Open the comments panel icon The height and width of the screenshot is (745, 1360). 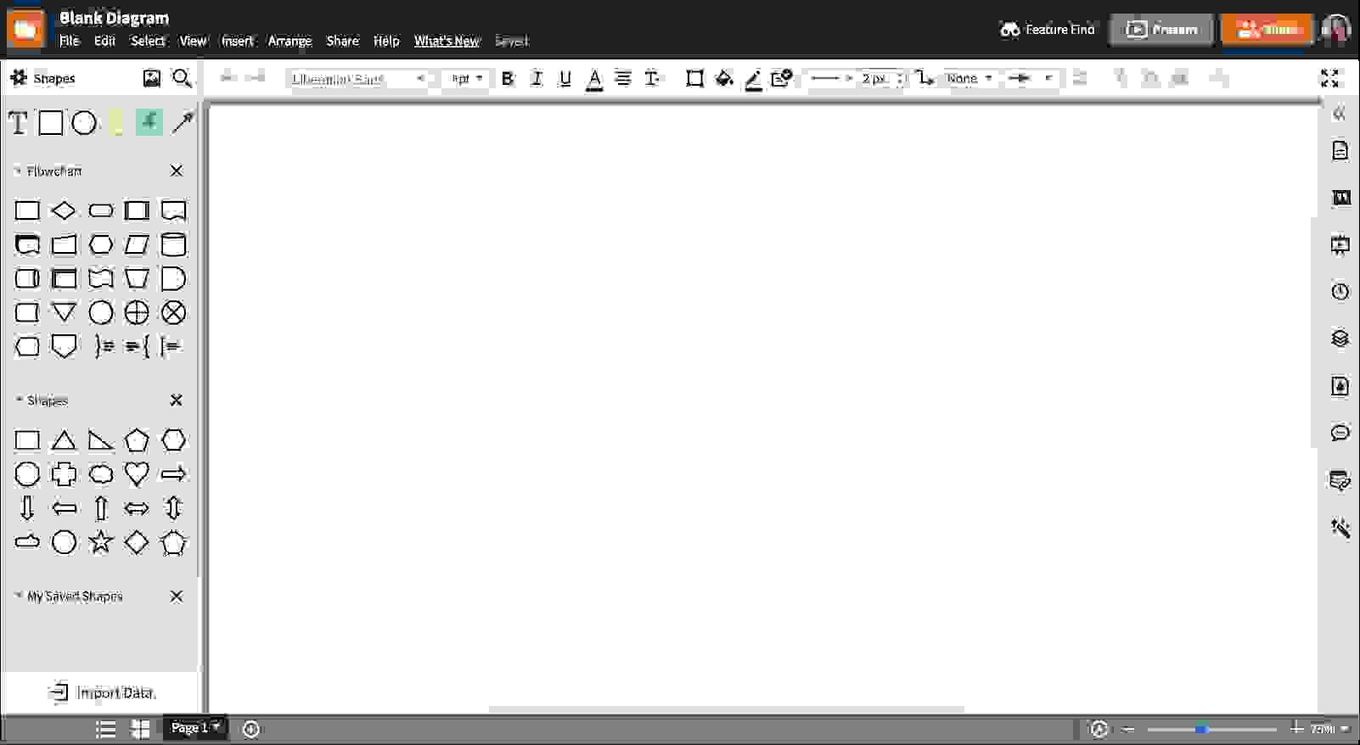coord(1340,434)
